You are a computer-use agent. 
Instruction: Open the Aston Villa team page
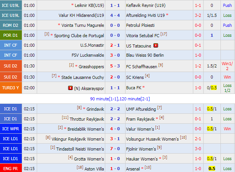[94, 169]
